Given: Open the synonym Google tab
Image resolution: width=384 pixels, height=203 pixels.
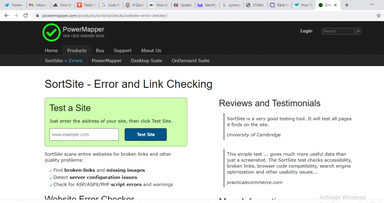Looking at the screenshot, I should pos(231,5).
